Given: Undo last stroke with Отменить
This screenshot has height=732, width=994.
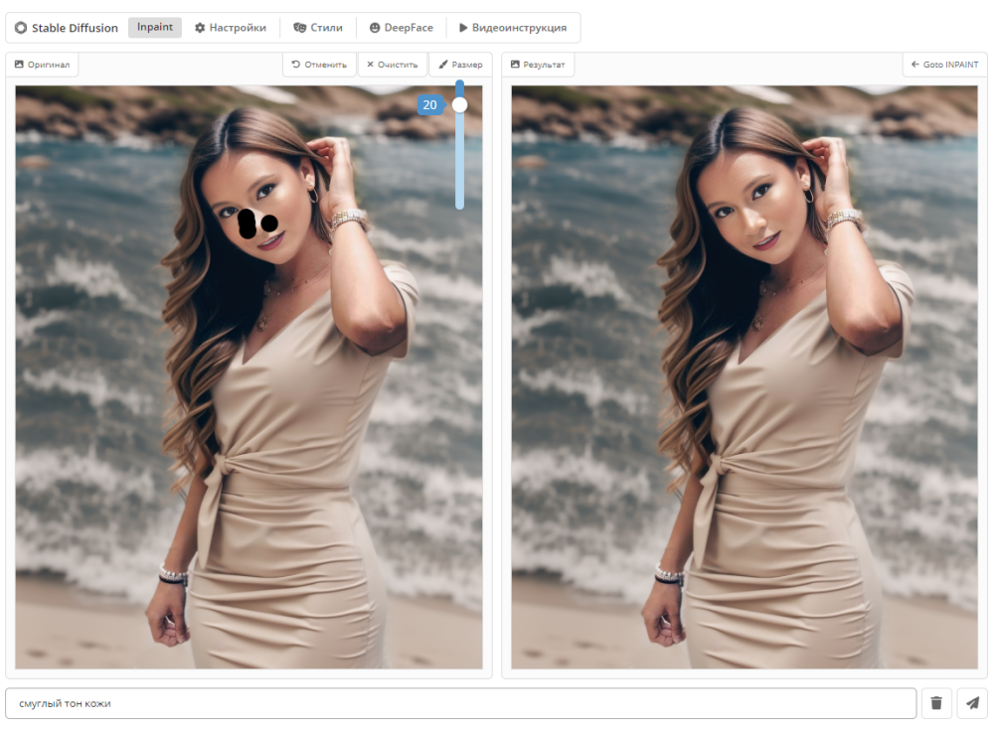Looking at the screenshot, I should coord(319,65).
